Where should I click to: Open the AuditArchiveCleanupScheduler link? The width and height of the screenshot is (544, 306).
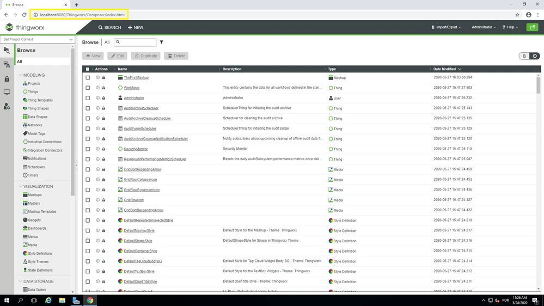coord(147,118)
